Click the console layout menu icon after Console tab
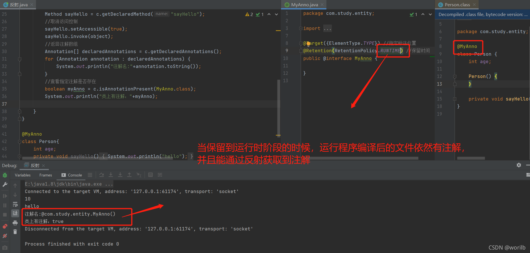 click(x=90, y=175)
